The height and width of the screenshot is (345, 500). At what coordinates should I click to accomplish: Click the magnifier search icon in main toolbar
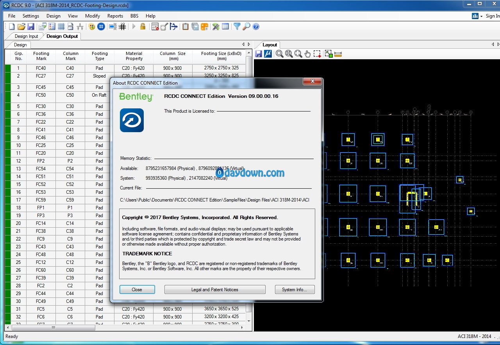(x=246, y=27)
